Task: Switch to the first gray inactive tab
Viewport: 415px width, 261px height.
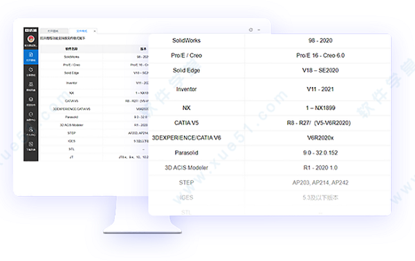Action: tap(54, 31)
